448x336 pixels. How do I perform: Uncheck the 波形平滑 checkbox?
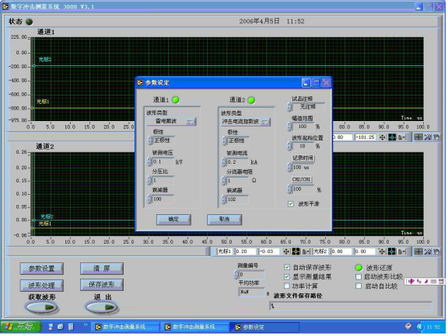[x=291, y=204]
